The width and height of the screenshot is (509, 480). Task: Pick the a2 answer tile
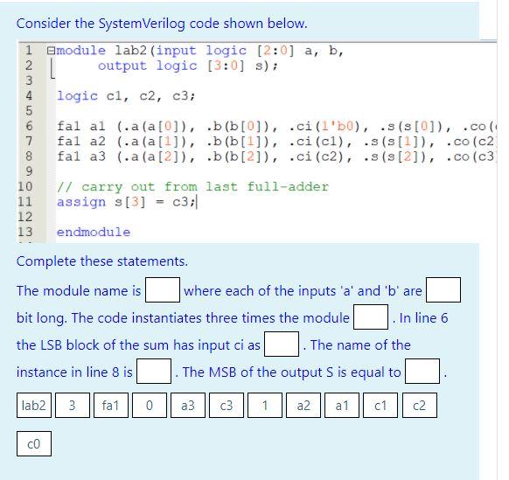click(303, 405)
